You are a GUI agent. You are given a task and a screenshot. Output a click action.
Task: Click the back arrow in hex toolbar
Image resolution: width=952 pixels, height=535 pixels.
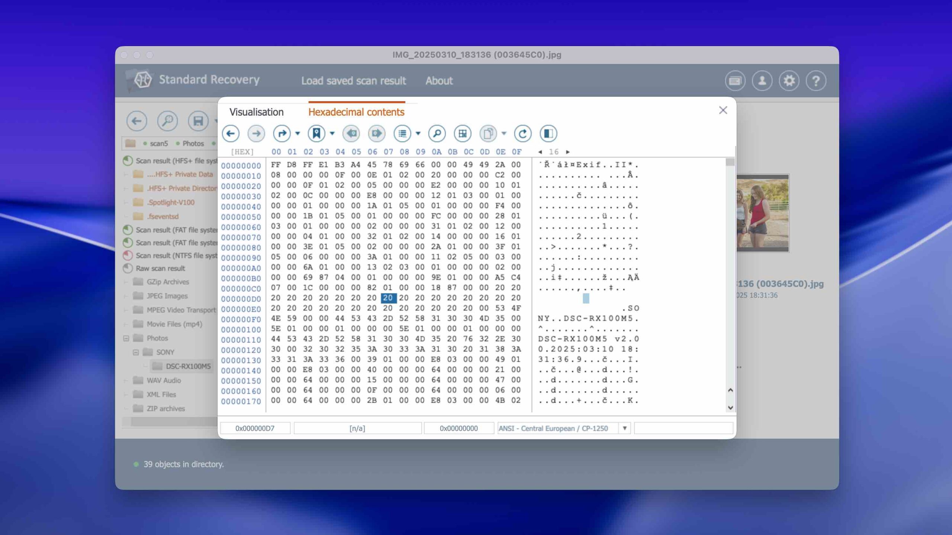click(231, 133)
